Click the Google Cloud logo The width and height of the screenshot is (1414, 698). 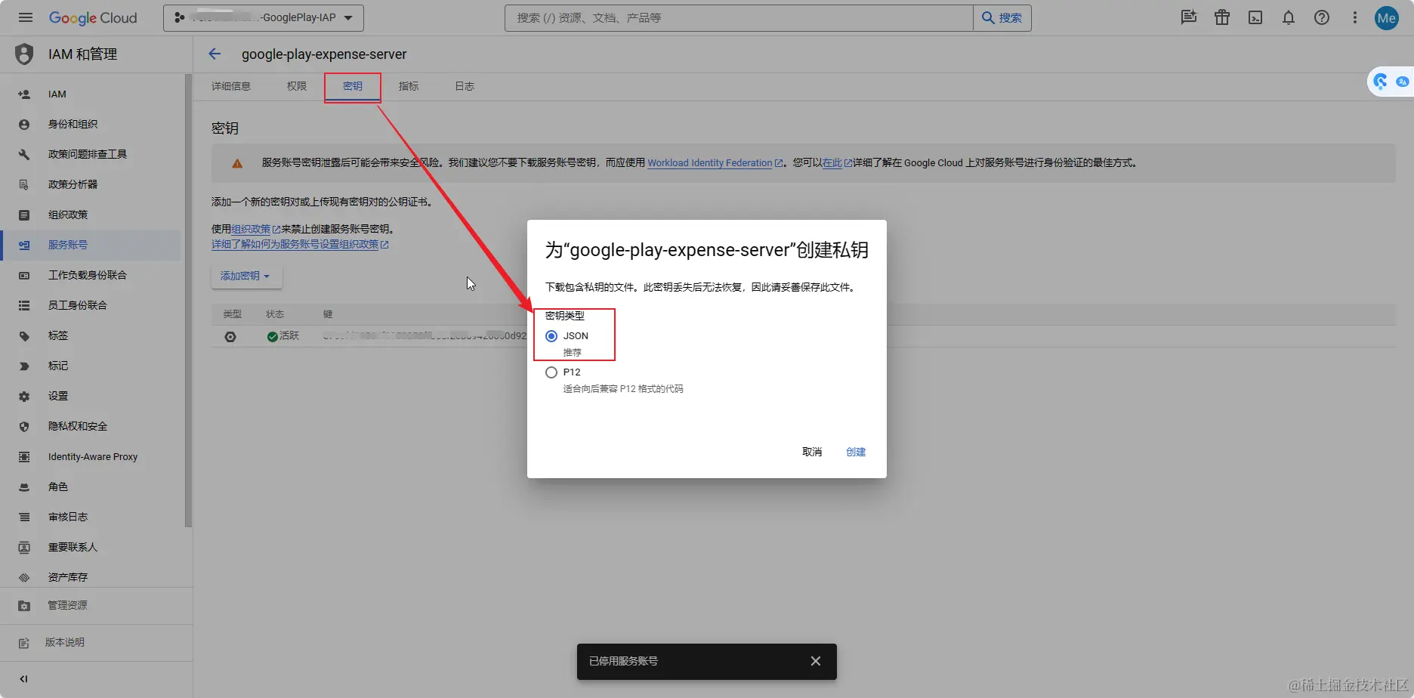pyautogui.click(x=93, y=17)
